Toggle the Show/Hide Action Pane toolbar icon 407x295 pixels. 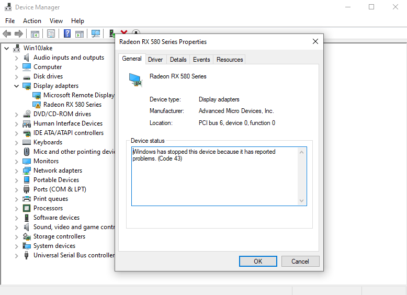(x=80, y=33)
